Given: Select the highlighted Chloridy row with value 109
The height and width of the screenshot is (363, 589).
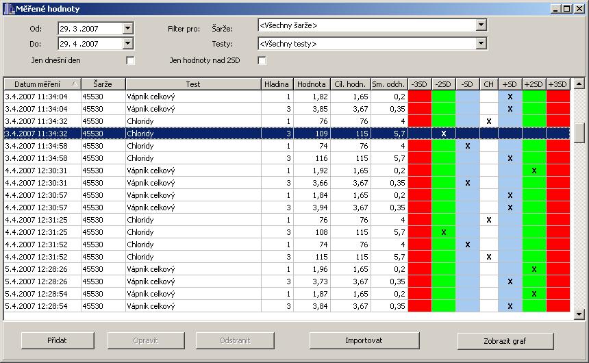Looking at the screenshot, I should [x=287, y=134].
